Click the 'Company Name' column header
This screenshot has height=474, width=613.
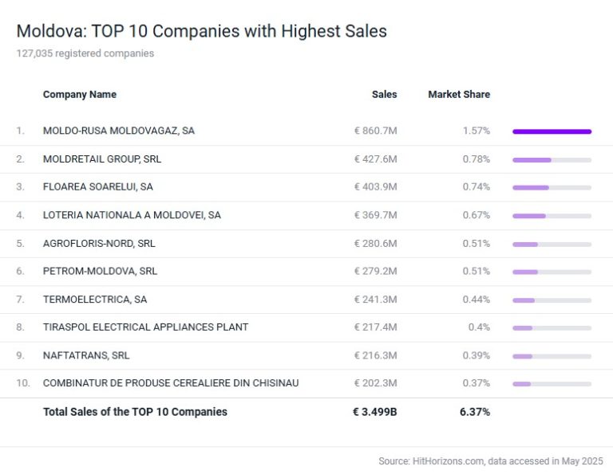pyautogui.click(x=80, y=95)
